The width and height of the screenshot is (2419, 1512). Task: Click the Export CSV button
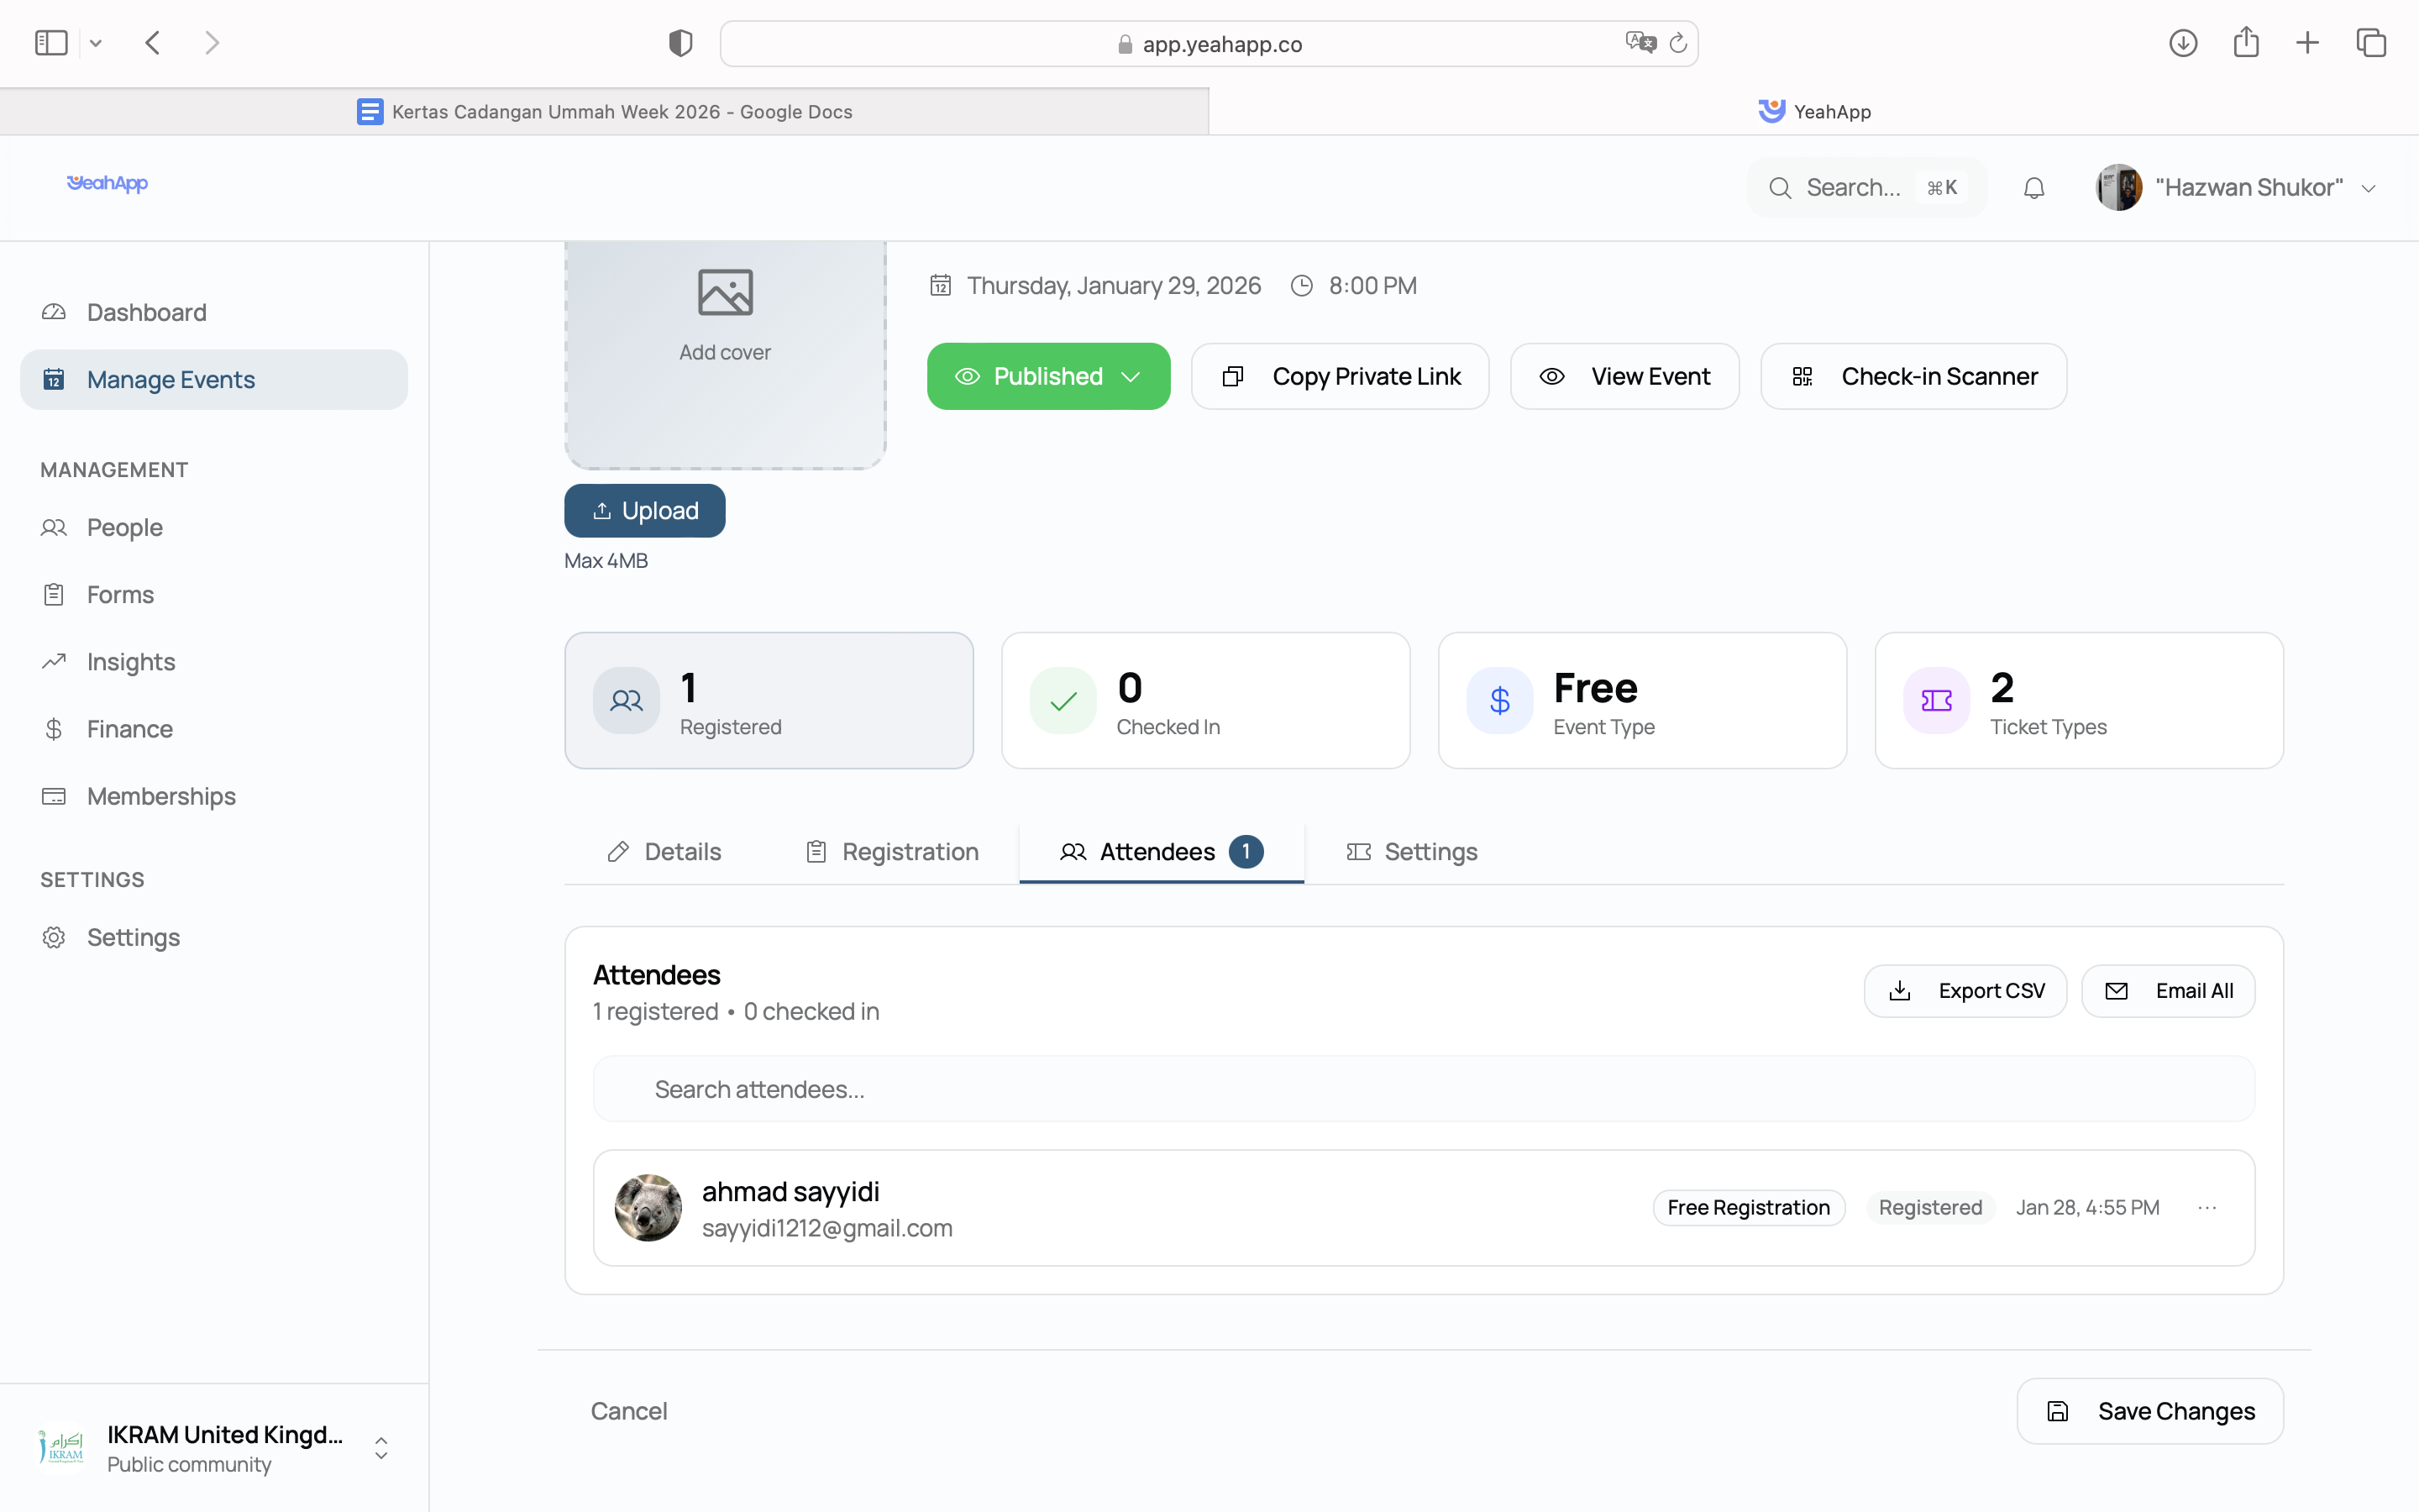coord(1965,990)
